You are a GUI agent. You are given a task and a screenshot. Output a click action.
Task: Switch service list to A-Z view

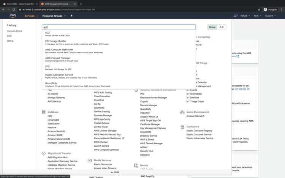(x=222, y=27)
